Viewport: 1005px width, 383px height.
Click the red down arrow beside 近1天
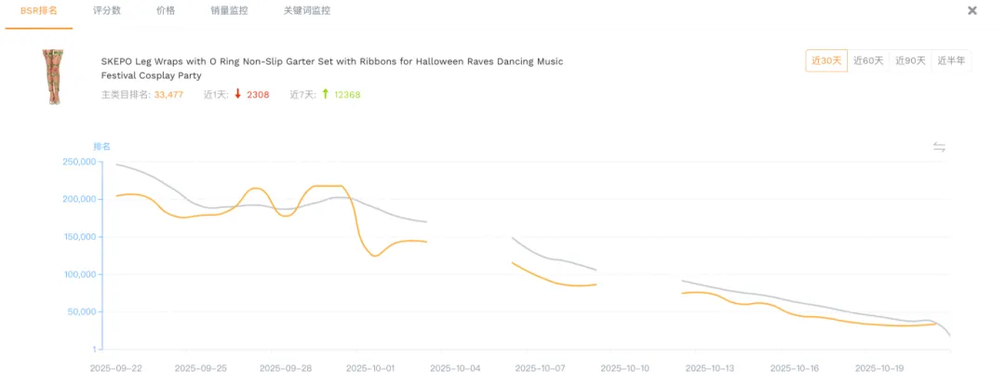point(238,94)
